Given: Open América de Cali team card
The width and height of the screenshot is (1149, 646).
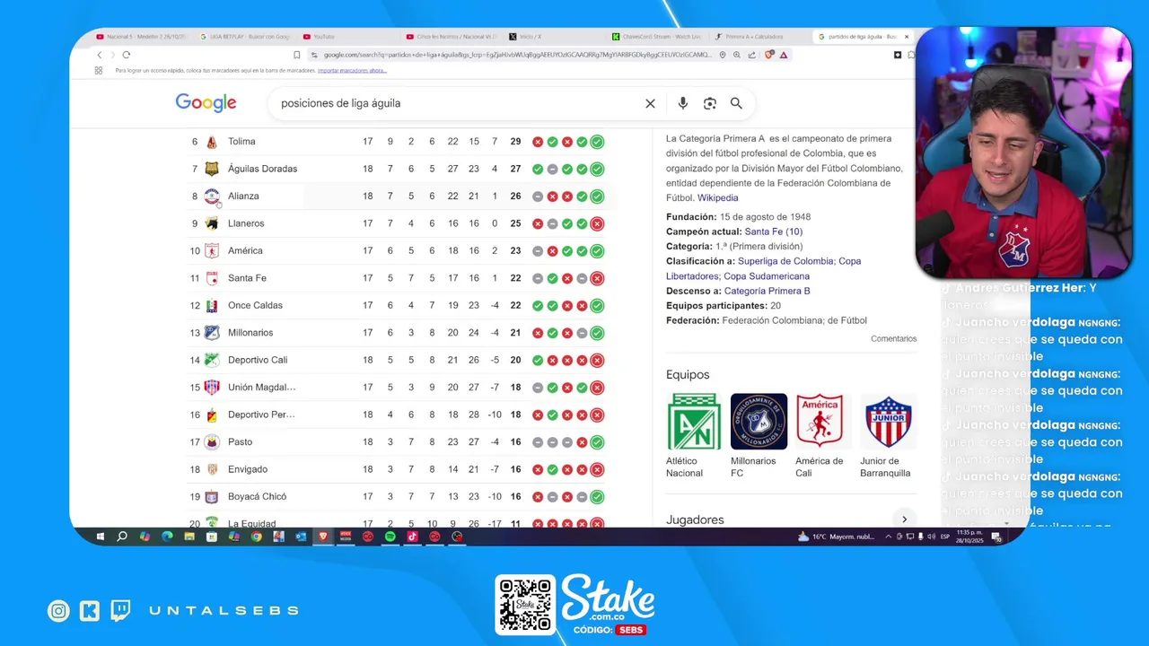Looking at the screenshot, I should 823,436.
